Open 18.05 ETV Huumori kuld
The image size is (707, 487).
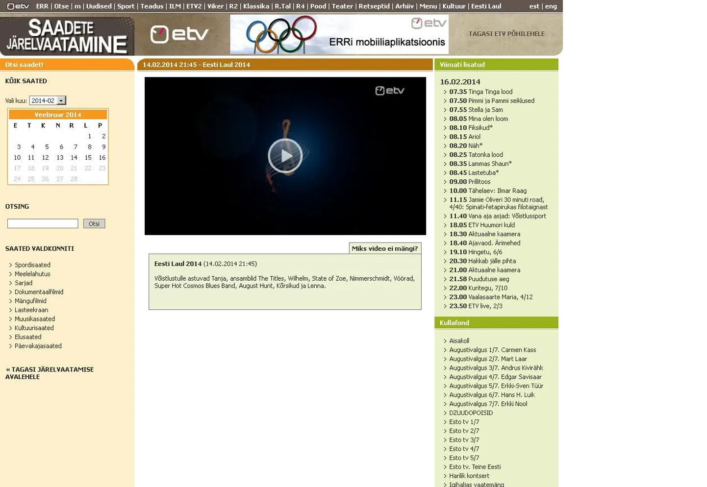[482, 225]
